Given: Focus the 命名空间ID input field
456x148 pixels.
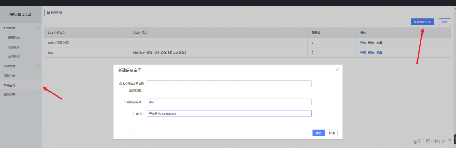Looking at the screenshot, I should (x=229, y=83).
